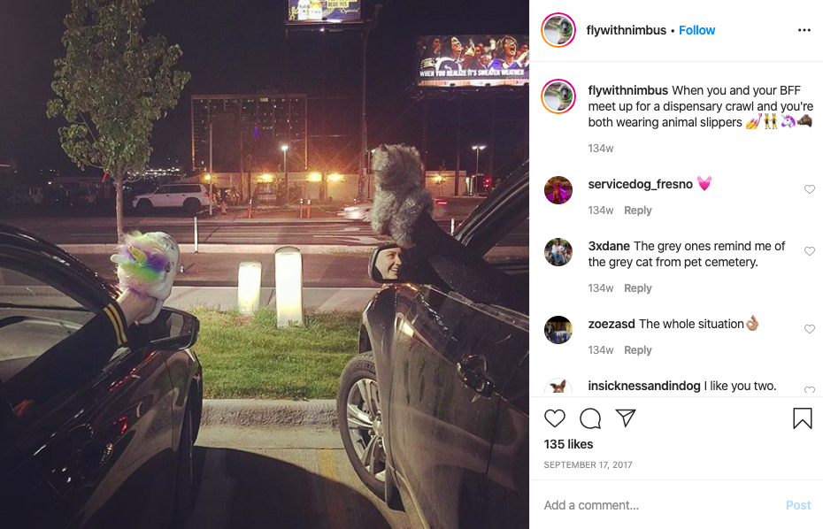Open zoezasd's profile avatar
This screenshot has height=529, width=823.
pyautogui.click(x=558, y=330)
